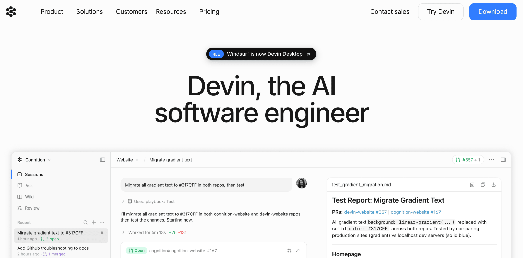Click the plus icon to add session
This screenshot has width=523, height=258.
coord(94,223)
